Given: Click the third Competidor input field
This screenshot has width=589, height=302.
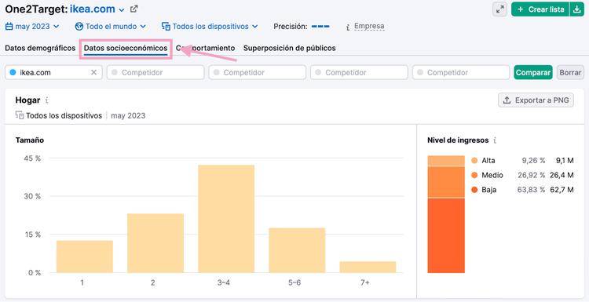Looking at the screenshot, I should click(359, 72).
